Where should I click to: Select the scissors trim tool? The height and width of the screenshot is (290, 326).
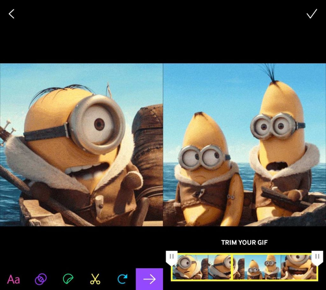[x=95, y=279]
